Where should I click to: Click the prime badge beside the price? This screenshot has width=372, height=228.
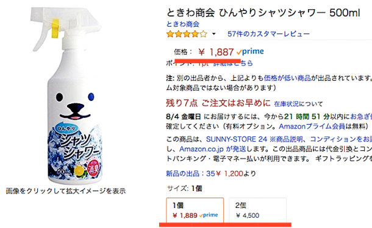(x=250, y=51)
